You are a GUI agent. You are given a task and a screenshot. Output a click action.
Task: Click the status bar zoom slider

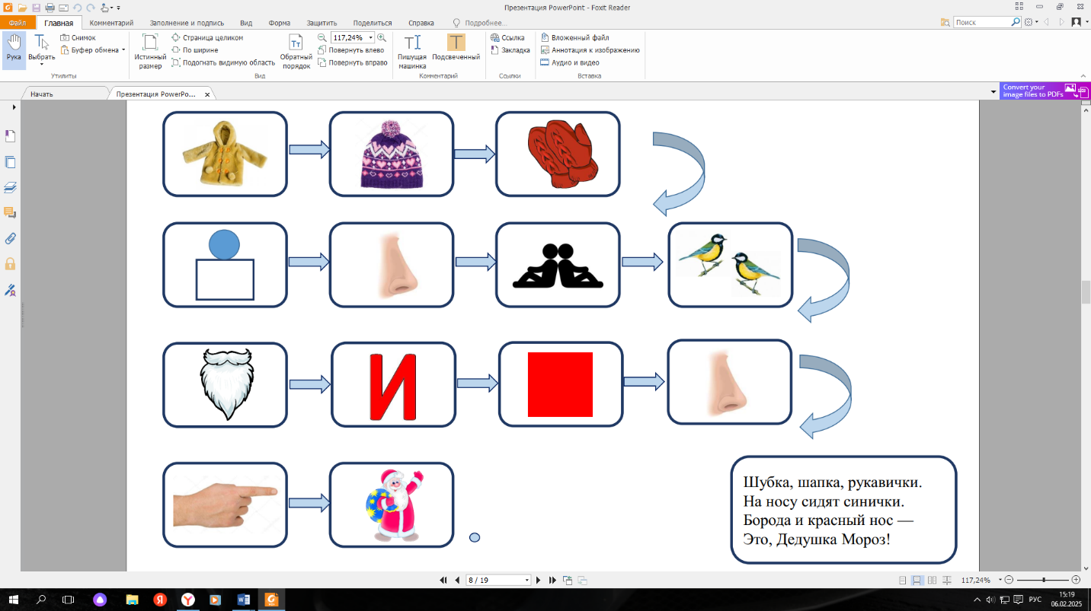1043,580
